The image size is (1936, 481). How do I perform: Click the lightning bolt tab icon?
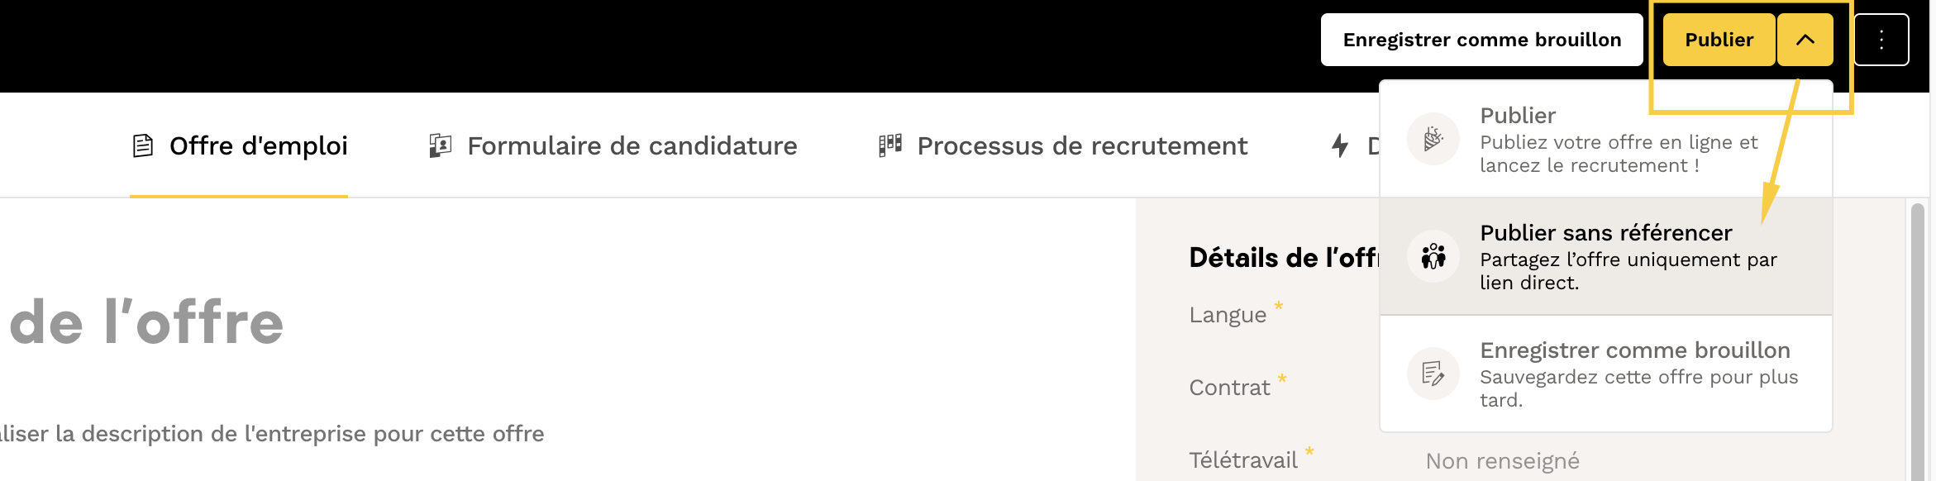(1340, 146)
